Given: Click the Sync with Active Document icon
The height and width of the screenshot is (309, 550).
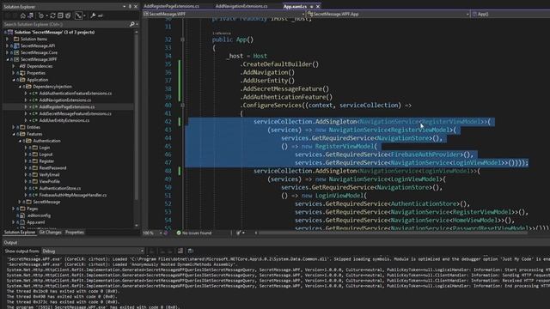Looking at the screenshot, I should pos(52,15).
